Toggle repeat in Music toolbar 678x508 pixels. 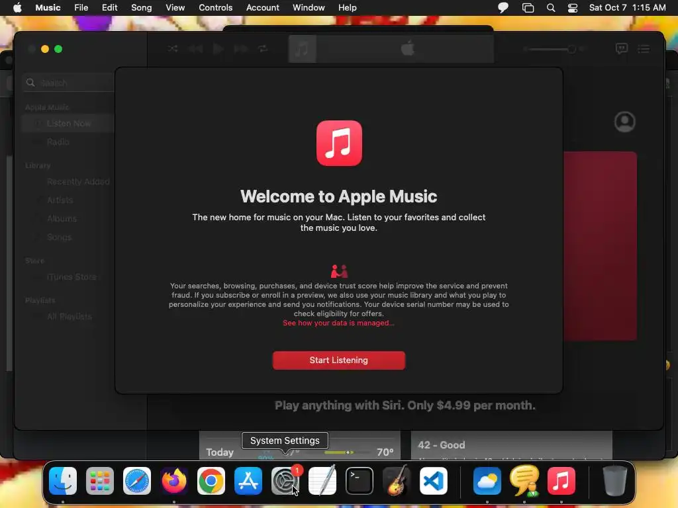click(263, 49)
